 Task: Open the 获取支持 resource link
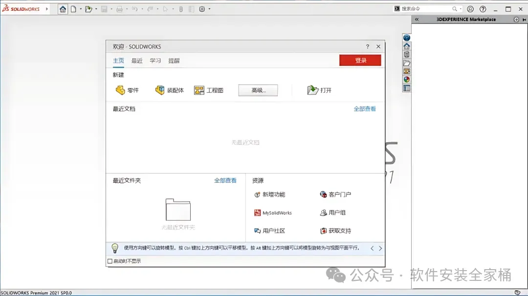(x=335, y=231)
